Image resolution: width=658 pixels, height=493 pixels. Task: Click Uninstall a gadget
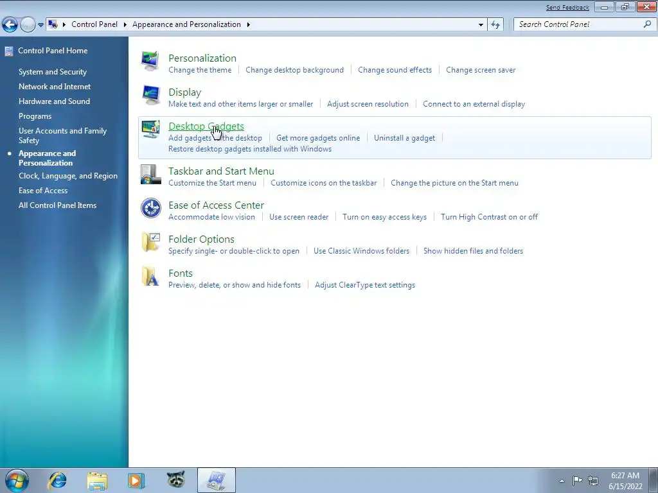coord(405,138)
